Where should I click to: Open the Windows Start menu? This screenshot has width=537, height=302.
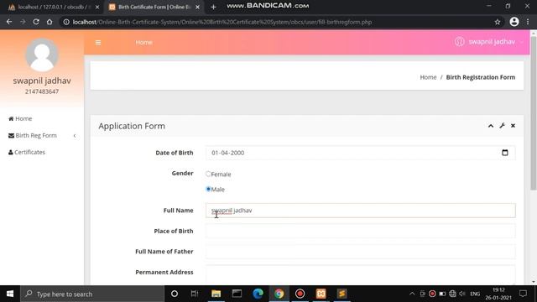tap(10, 294)
